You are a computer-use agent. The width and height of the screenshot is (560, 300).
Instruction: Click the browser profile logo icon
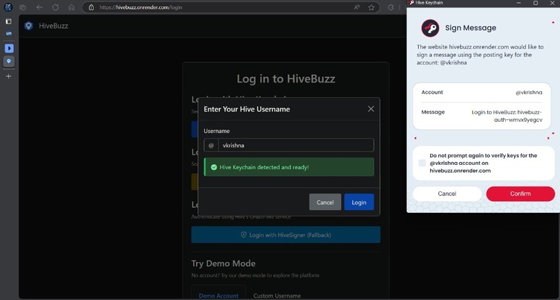click(8, 7)
